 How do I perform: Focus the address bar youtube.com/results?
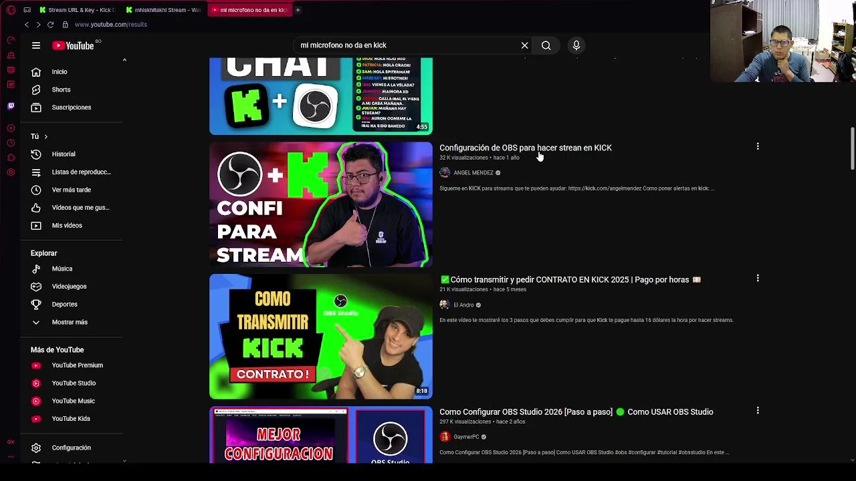click(x=111, y=25)
